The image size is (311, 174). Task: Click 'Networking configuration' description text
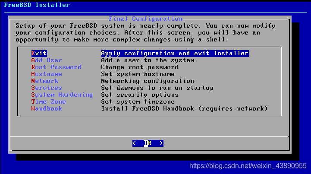click(x=148, y=81)
